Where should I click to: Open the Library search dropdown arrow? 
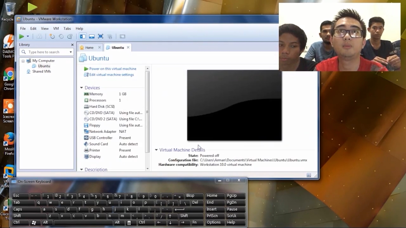tap(71, 52)
